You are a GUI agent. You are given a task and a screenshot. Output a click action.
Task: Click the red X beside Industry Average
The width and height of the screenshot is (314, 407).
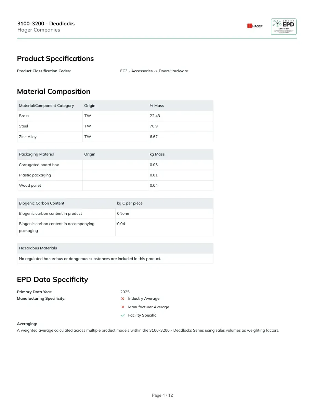click(123, 299)
